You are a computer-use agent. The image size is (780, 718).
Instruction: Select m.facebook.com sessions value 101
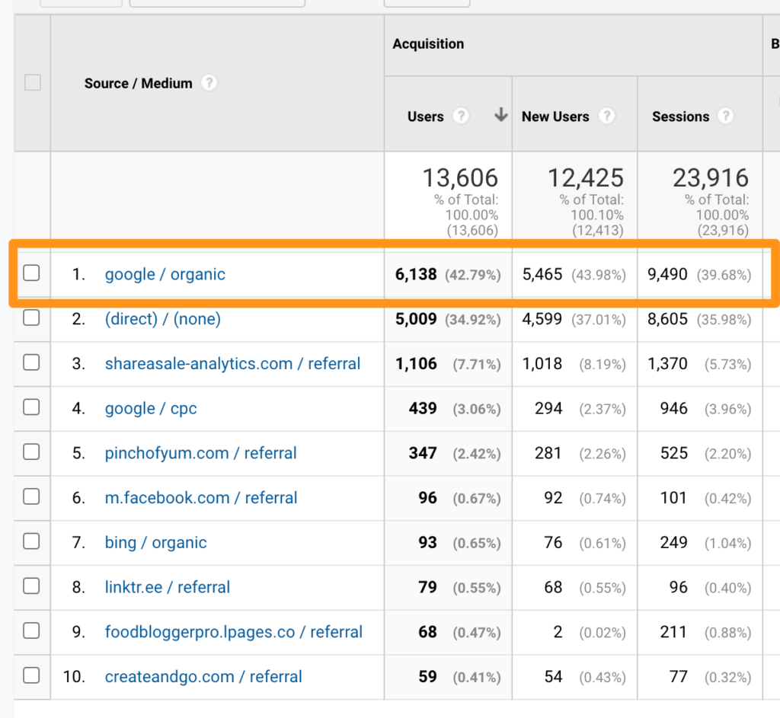673,498
